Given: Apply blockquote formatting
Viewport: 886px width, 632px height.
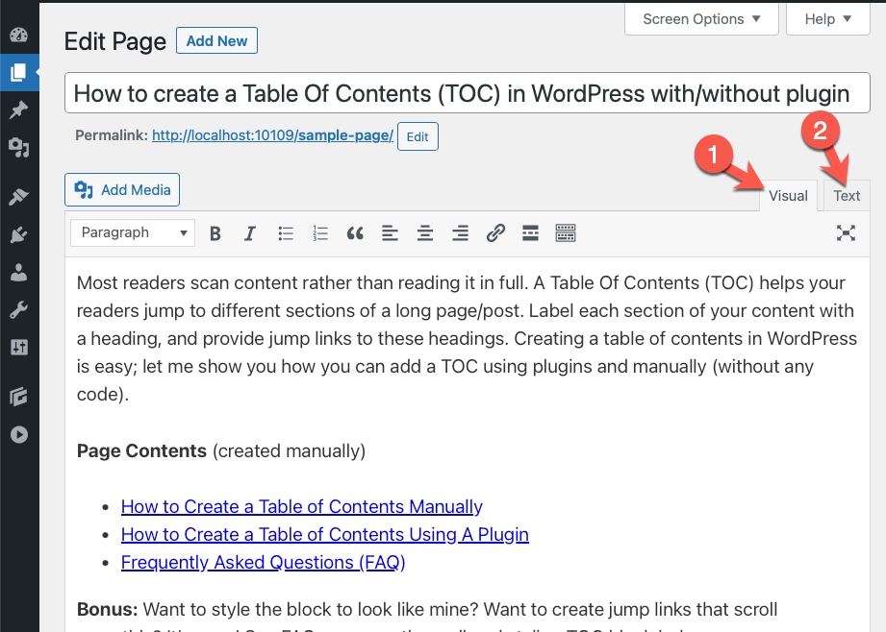Looking at the screenshot, I should coord(355,232).
